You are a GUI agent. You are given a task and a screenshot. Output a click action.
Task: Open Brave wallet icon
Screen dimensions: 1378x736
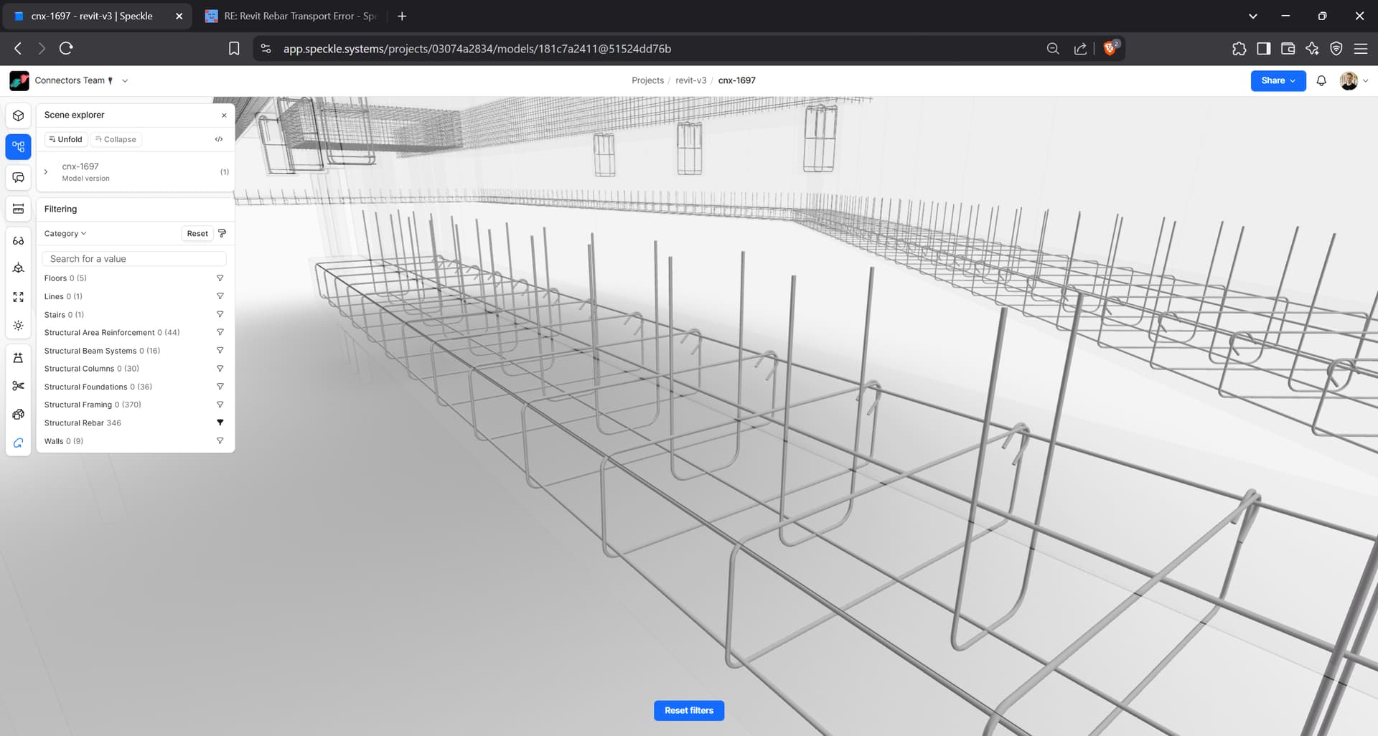[x=1288, y=49]
